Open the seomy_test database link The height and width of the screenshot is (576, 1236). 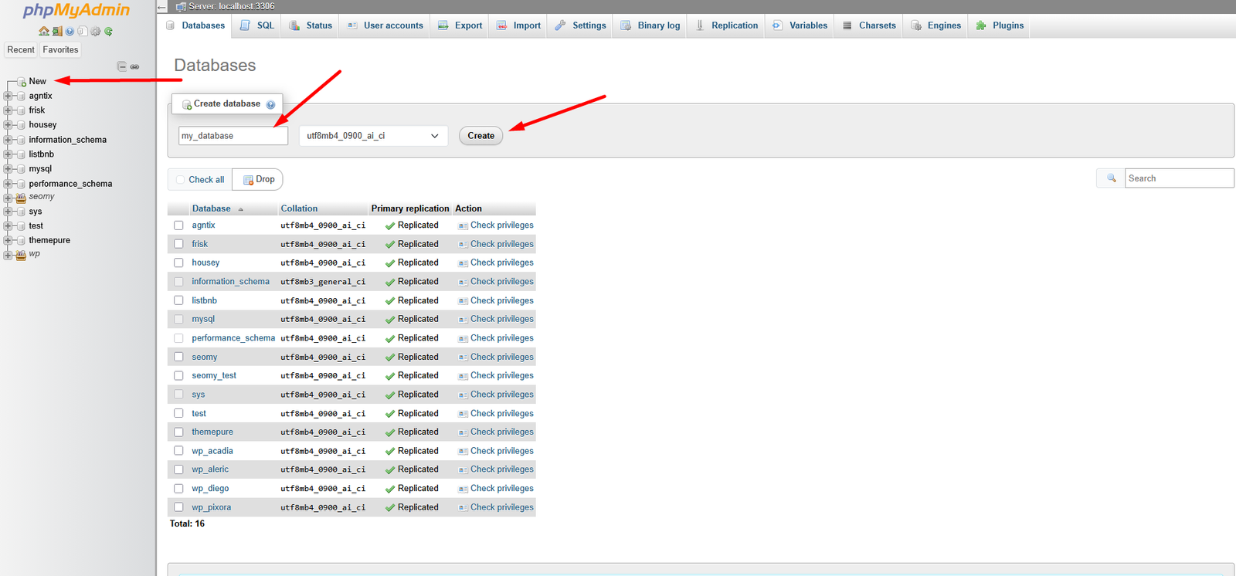click(214, 376)
